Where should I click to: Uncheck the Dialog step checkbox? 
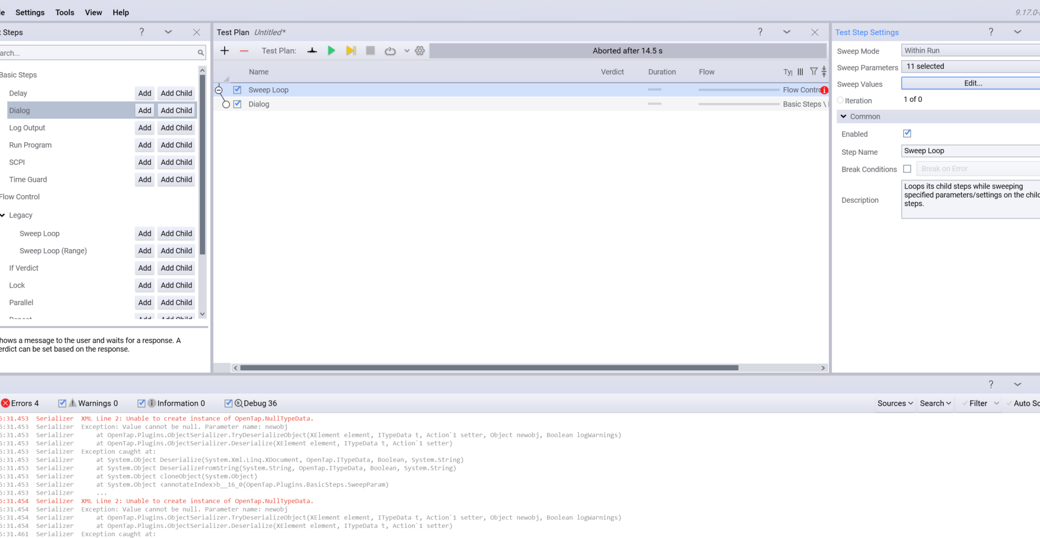237,104
